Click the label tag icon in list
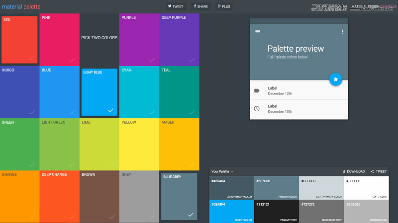 tap(257, 90)
